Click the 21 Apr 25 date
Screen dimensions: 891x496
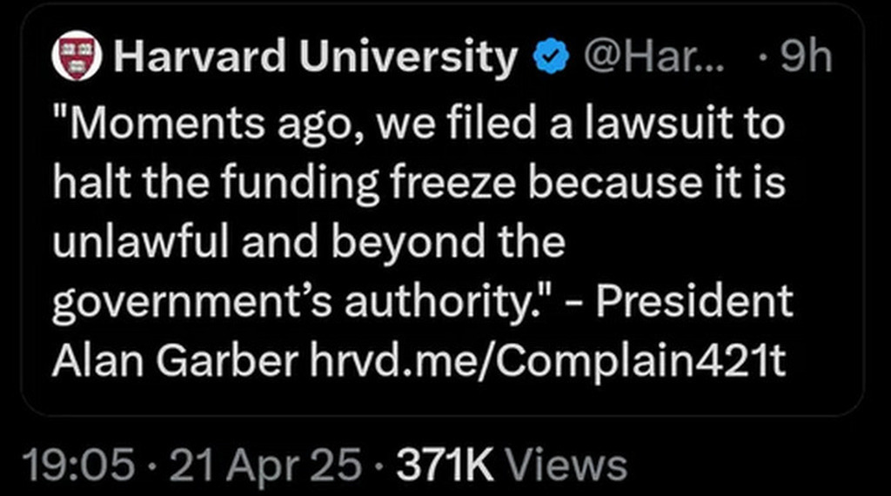(x=265, y=464)
